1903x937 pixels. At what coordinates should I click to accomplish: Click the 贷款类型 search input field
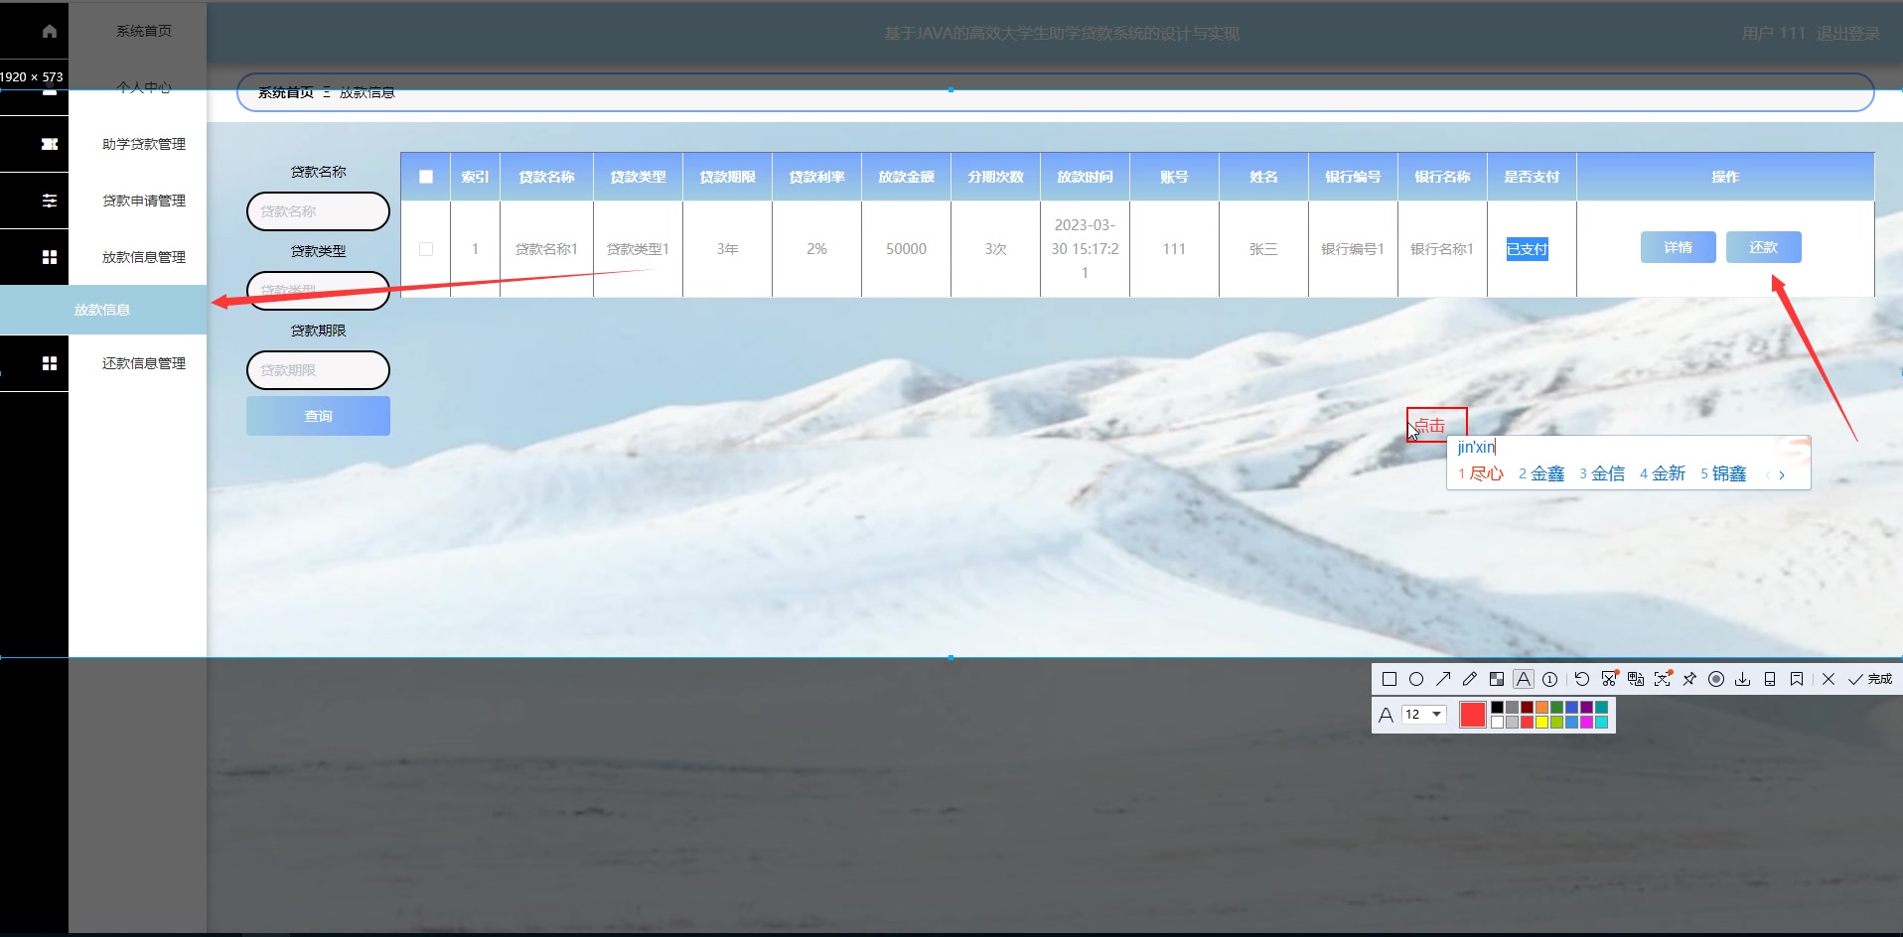click(318, 291)
